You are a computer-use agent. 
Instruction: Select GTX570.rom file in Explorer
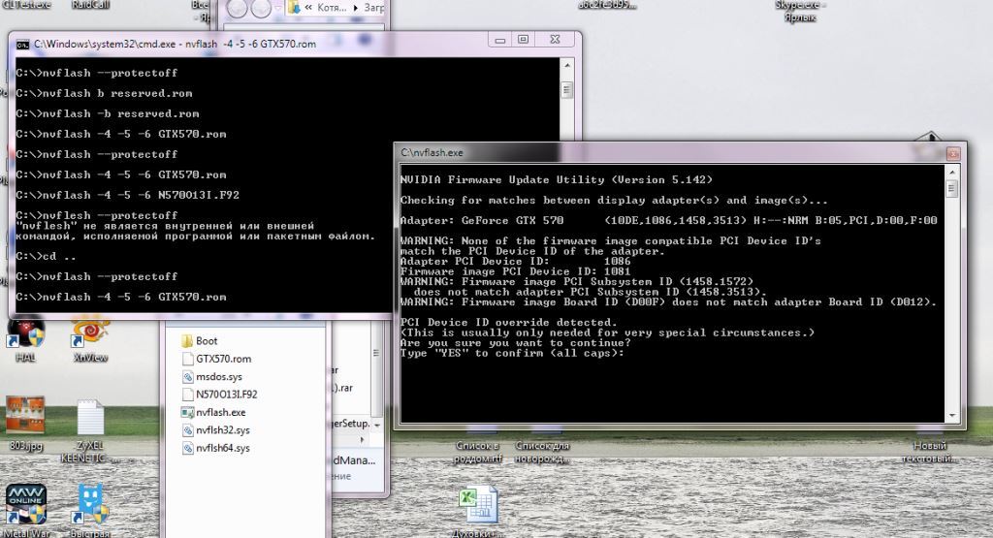[x=216, y=359]
